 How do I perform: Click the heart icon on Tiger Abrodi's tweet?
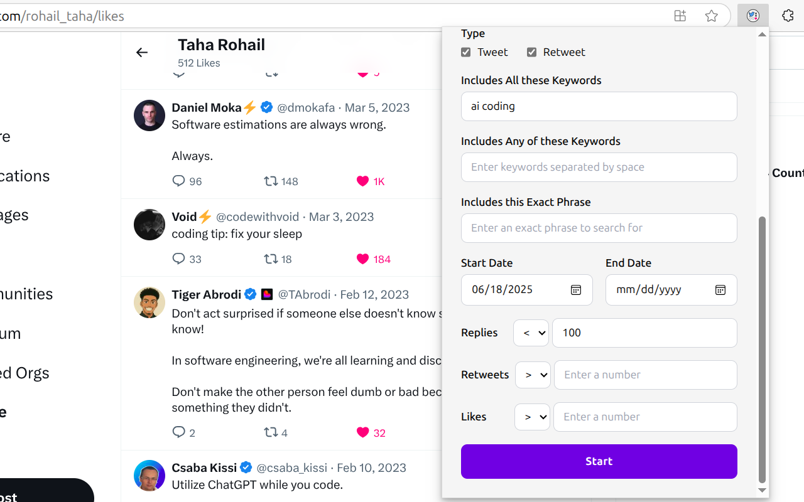coord(362,432)
